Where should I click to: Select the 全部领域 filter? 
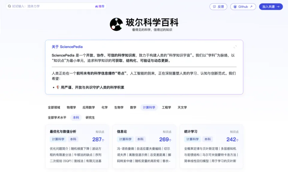click(x=54, y=108)
